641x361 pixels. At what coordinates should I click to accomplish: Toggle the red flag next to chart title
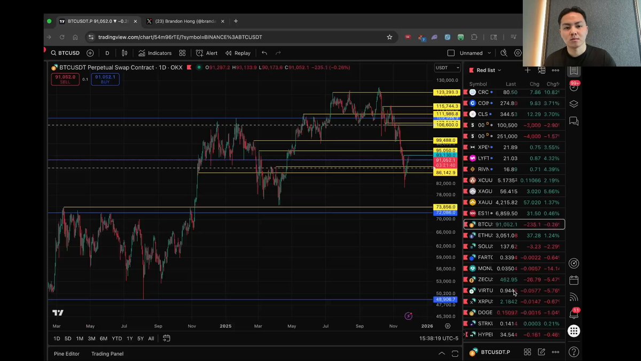45,50
